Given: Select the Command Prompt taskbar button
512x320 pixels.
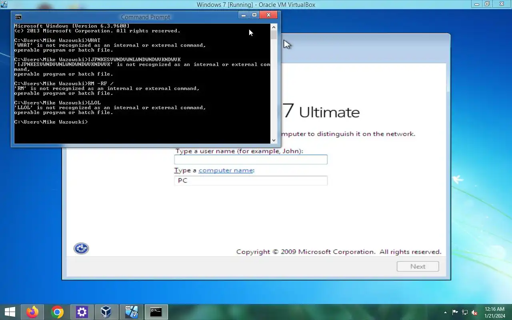Looking at the screenshot, I should [x=156, y=312].
